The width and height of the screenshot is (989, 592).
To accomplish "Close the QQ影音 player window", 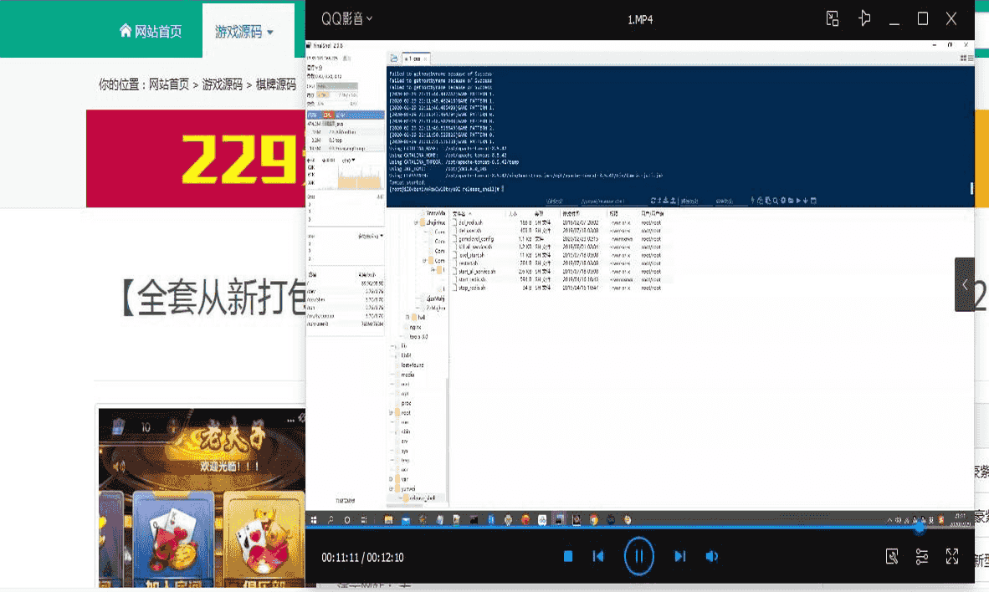I will coord(951,19).
